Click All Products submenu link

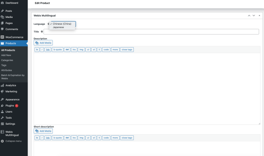click(x=8, y=50)
